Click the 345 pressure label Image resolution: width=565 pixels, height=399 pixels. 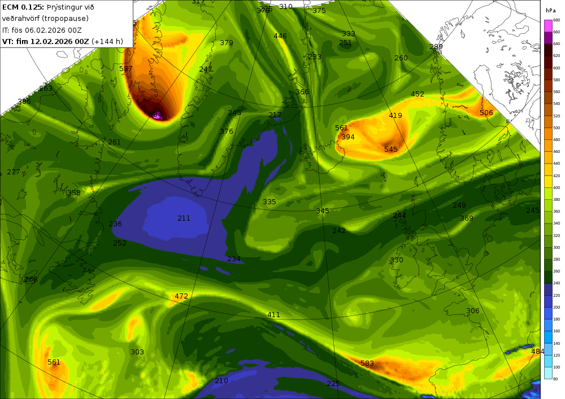(x=323, y=211)
